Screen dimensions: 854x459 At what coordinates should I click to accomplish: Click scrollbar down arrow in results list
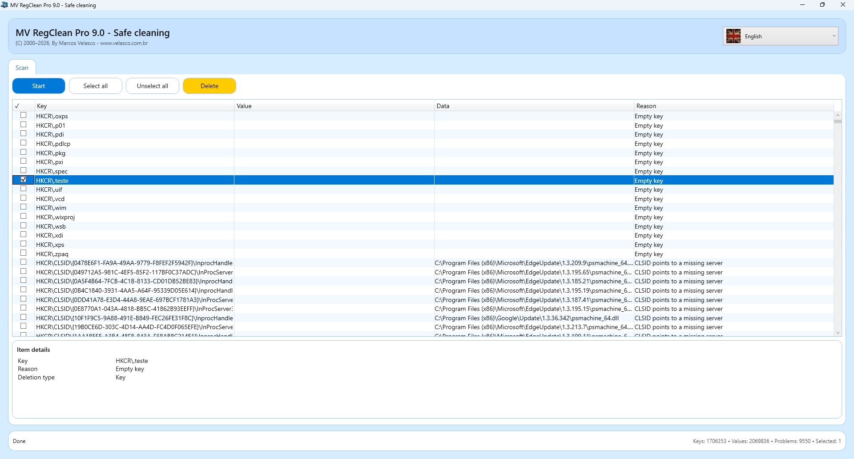(x=838, y=333)
